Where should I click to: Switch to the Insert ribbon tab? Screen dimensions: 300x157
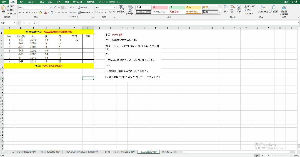click(21, 2)
